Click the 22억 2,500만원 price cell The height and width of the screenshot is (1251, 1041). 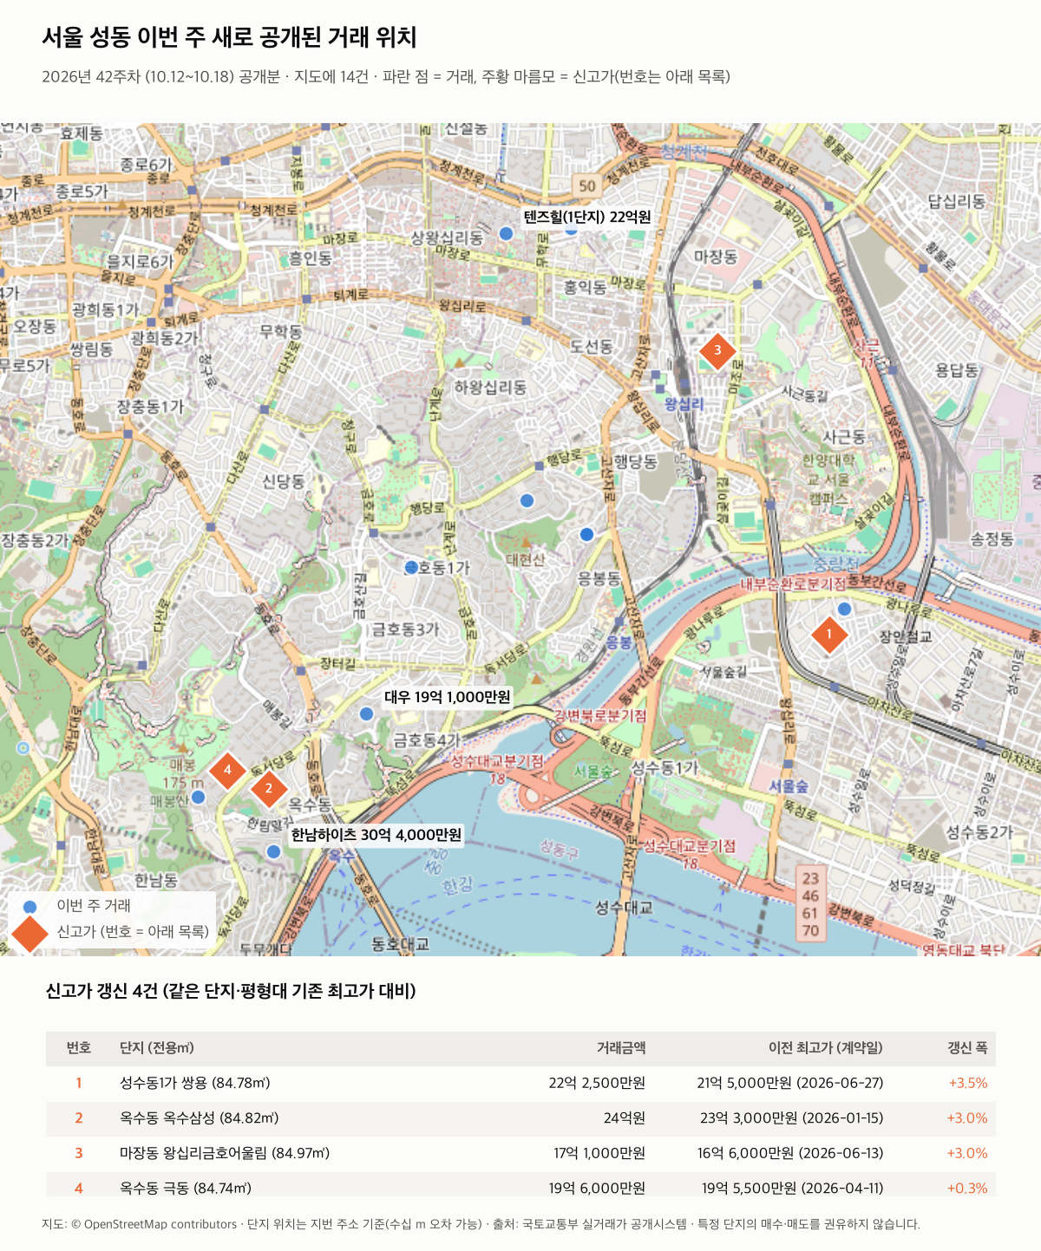point(597,1084)
